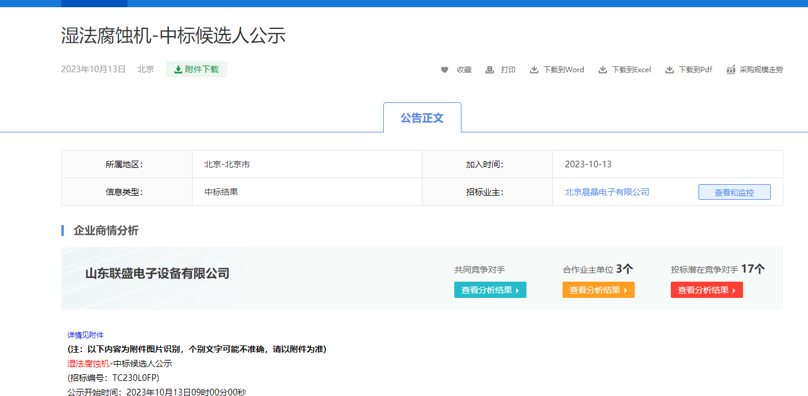Click the red highlighted 湿法腐蚀机 keyword
This screenshot has height=396, width=808.
(88, 364)
